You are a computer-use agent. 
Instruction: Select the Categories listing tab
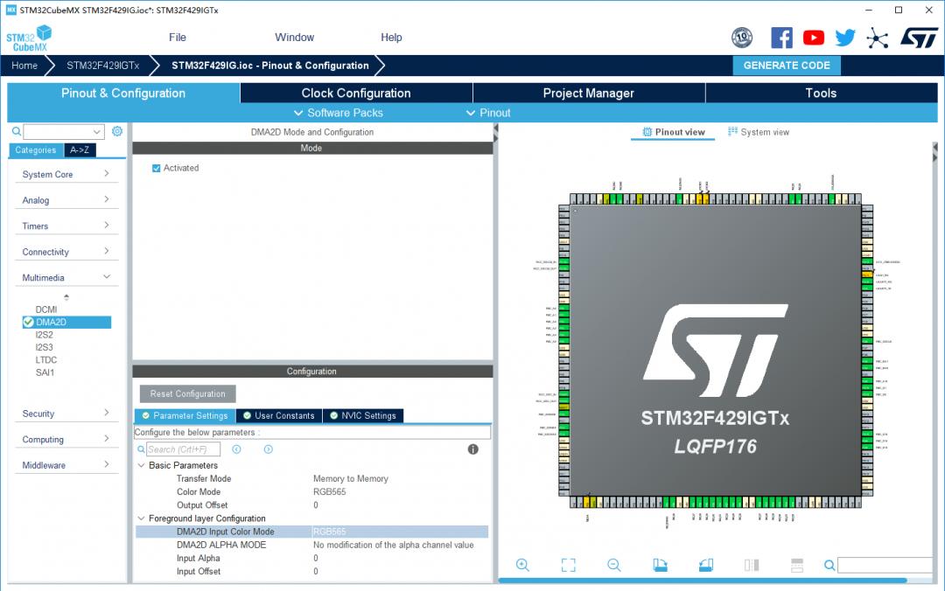pos(36,150)
